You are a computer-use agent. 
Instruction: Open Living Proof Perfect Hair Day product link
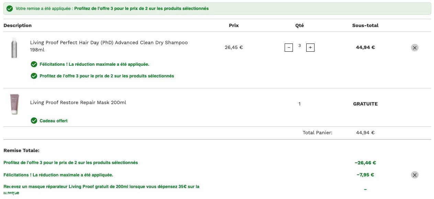109,46
